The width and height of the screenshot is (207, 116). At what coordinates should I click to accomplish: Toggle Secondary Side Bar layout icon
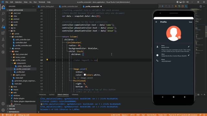[183, 2]
